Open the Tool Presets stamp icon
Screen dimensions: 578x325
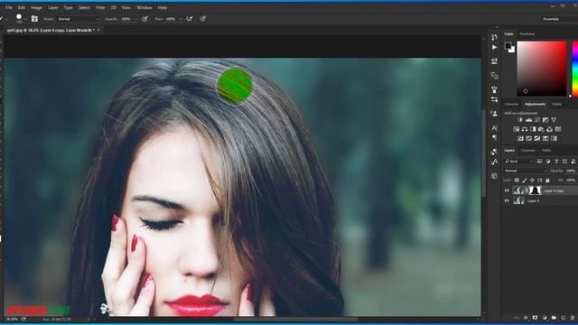pyautogui.click(x=494, y=114)
